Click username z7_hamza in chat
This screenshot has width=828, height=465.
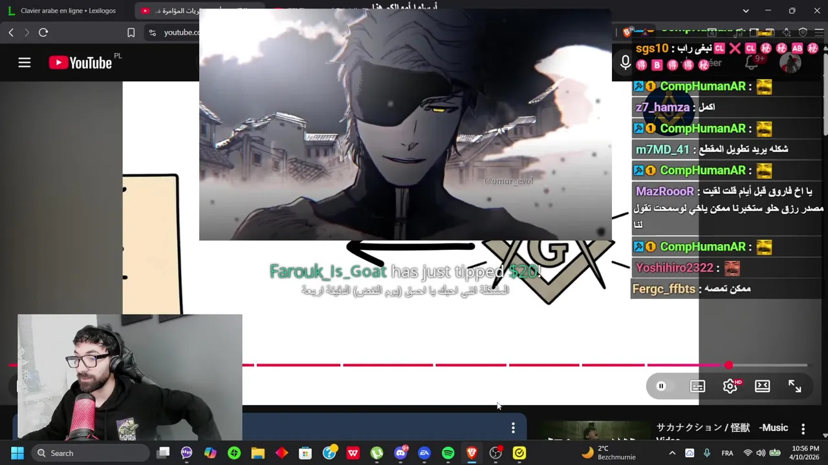(x=662, y=107)
